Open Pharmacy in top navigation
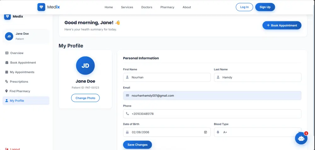Viewport: 315px width, 150px height. pos(167,7)
